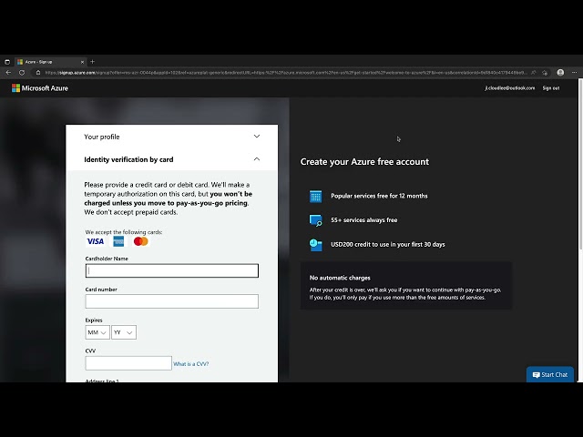Click the Create your Azure free account heading
The image size is (583, 437).
pyautogui.click(x=364, y=162)
